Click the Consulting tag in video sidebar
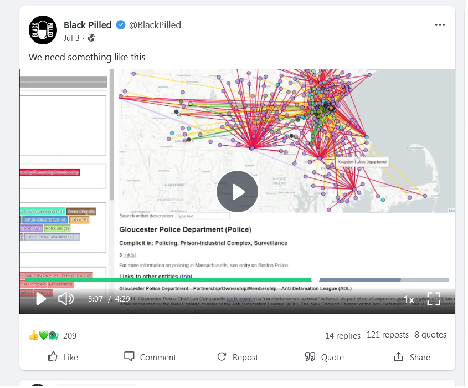468x388 pixels. click(81, 212)
